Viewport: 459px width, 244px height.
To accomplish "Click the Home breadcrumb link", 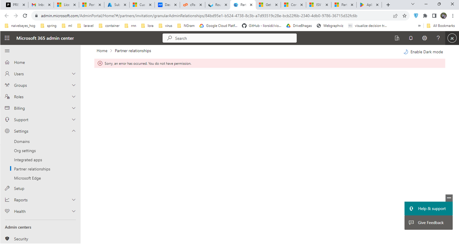I will (102, 51).
